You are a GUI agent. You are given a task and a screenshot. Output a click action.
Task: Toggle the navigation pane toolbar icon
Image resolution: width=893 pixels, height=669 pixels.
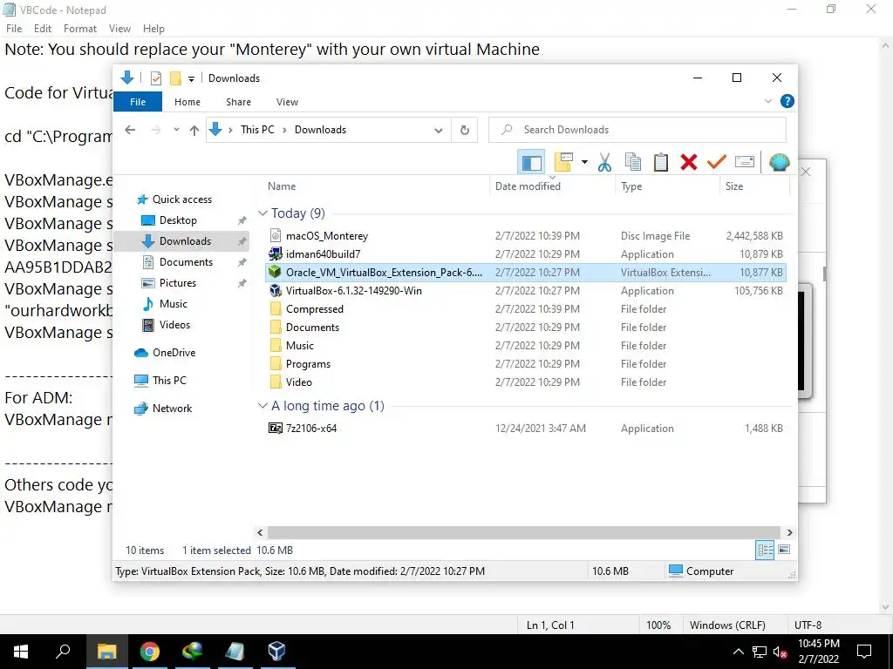531,163
